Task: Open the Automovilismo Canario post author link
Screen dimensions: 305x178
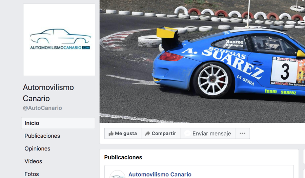Action: pos(160,175)
